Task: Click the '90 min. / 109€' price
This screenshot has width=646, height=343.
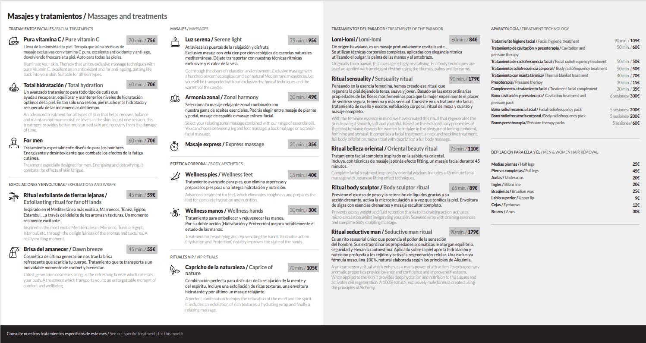Action: [627, 41]
